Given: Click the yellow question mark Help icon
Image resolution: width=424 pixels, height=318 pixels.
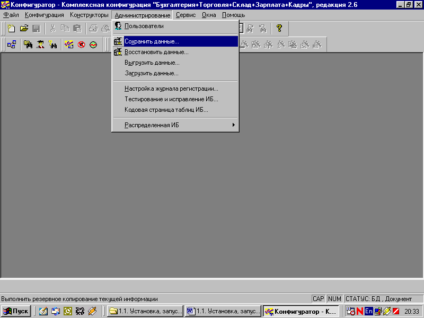Looking at the screenshot, I should pos(279,28).
